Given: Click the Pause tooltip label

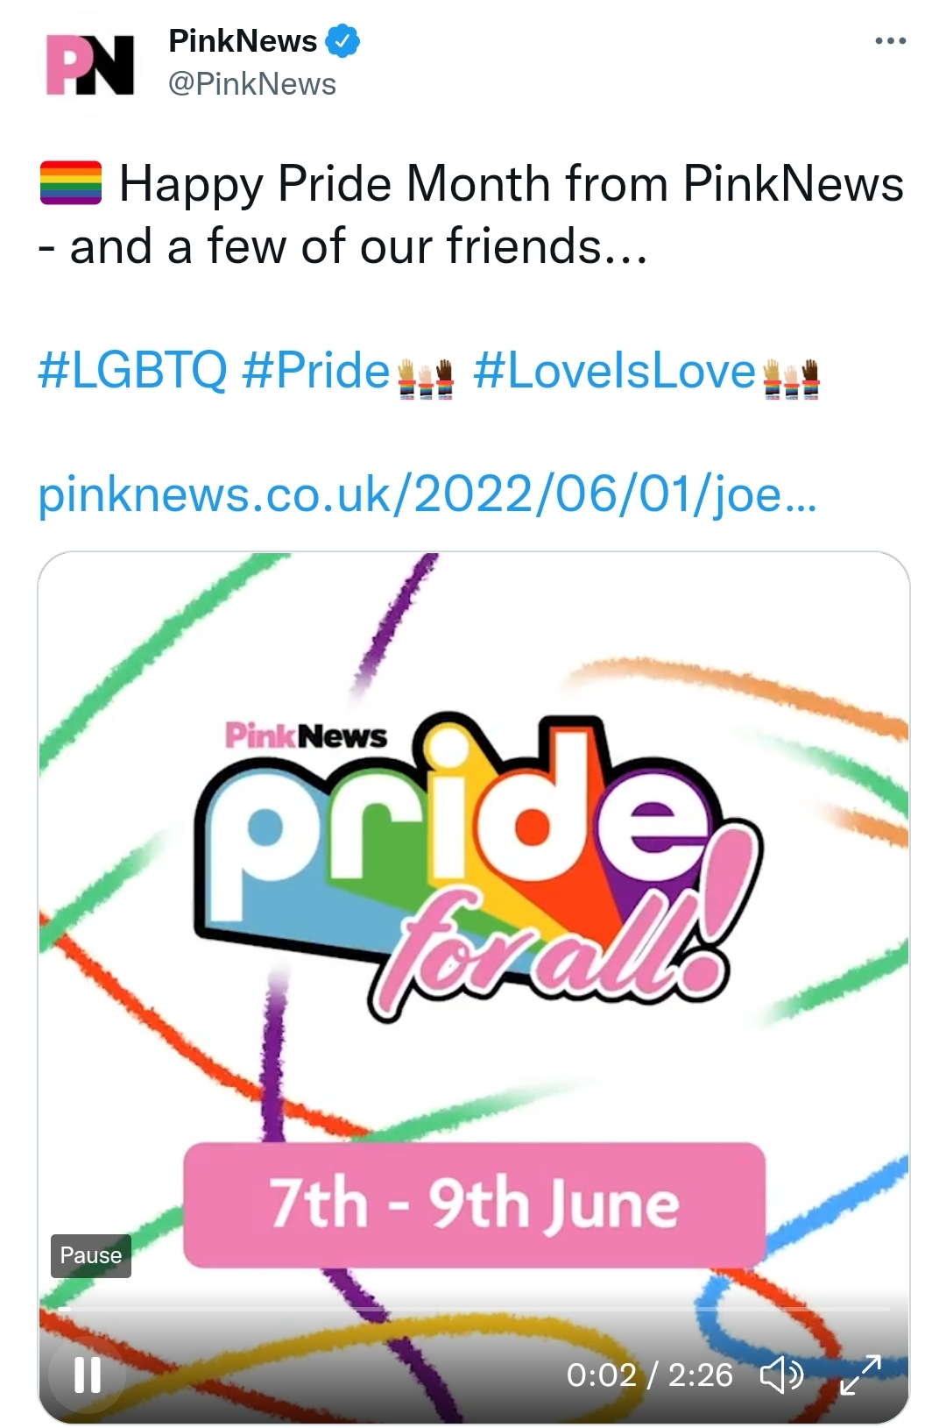Looking at the screenshot, I should coord(91,1255).
